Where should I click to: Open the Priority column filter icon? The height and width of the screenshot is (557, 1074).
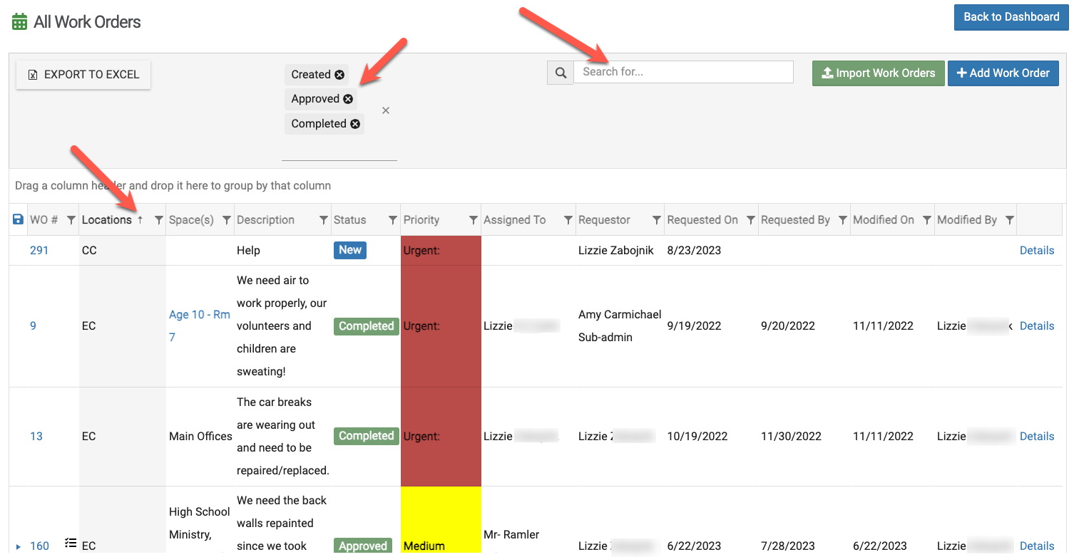click(473, 220)
